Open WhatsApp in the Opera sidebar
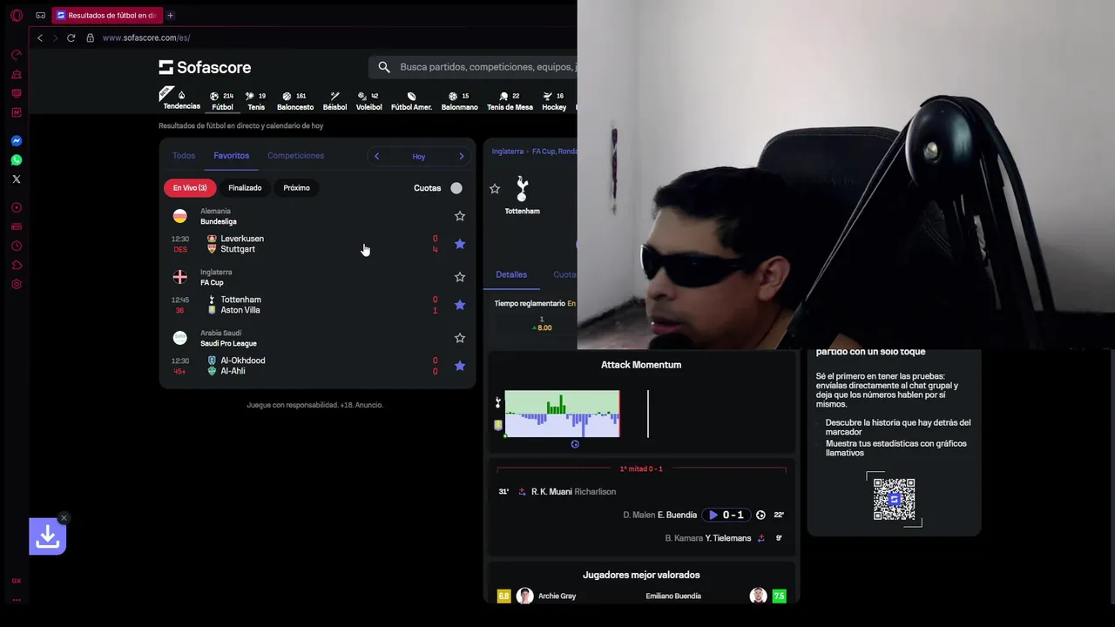Image resolution: width=1115 pixels, height=627 pixels. (x=16, y=160)
